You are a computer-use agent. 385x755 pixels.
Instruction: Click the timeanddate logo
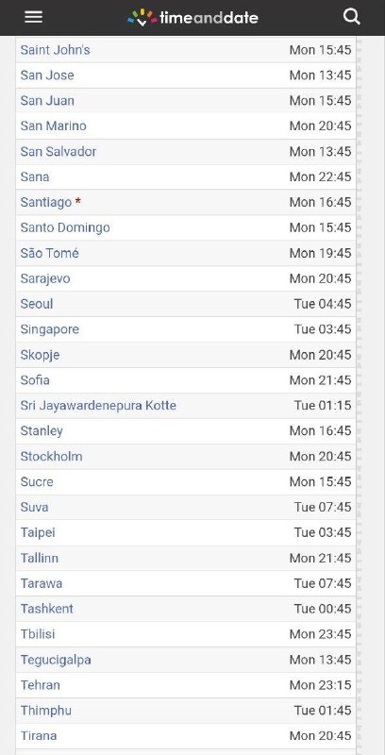[192, 18]
